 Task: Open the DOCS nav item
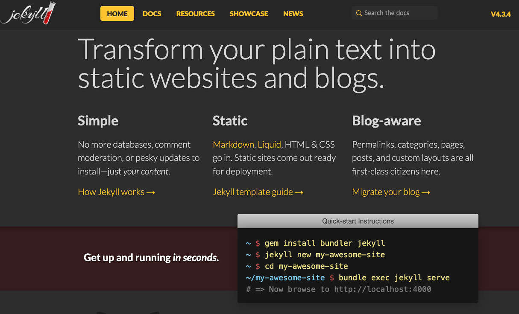(152, 14)
